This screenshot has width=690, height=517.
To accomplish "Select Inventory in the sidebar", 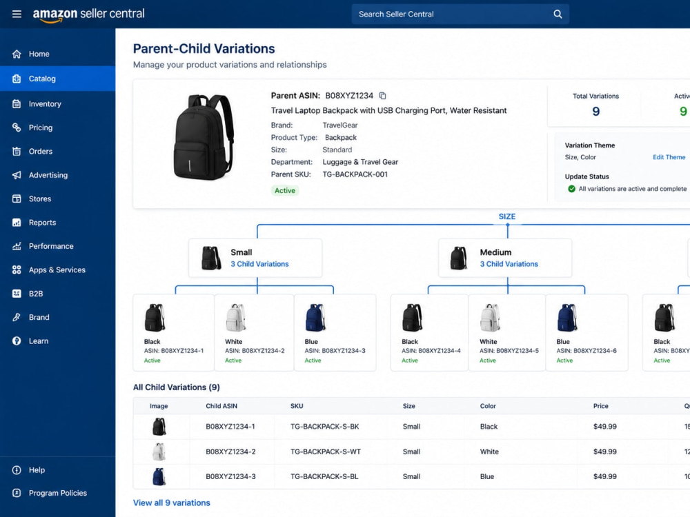I will click(x=58, y=104).
